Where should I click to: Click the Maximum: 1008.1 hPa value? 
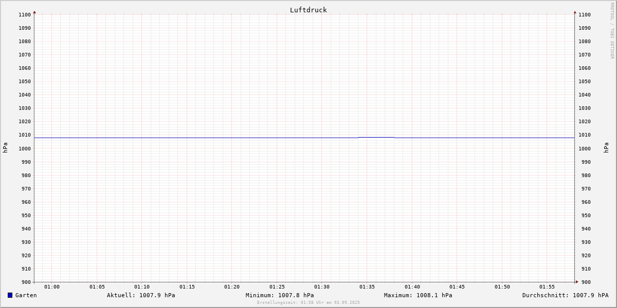click(x=418, y=295)
